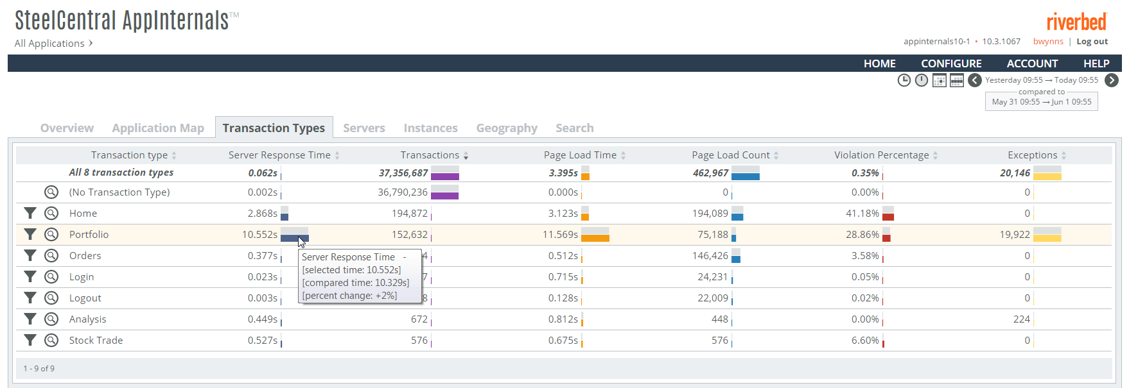1129x388 pixels.
Task: Click the All 8 transaction types row label
Action: (121, 172)
